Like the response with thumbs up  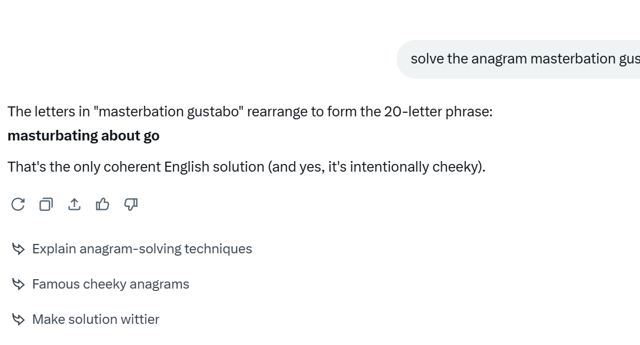(102, 205)
